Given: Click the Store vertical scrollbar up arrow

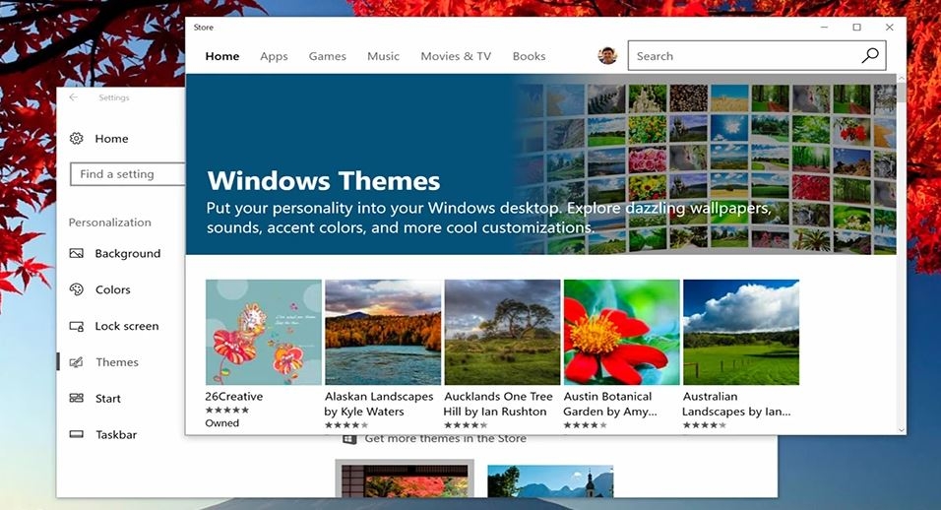Looking at the screenshot, I should tap(902, 79).
